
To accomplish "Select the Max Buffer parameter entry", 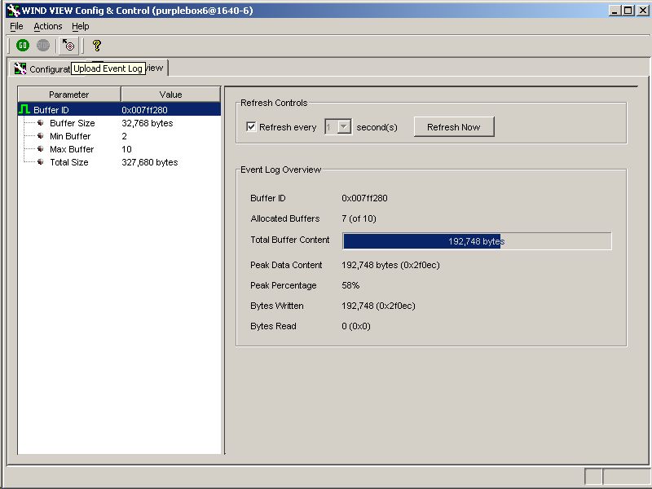I will (72, 149).
